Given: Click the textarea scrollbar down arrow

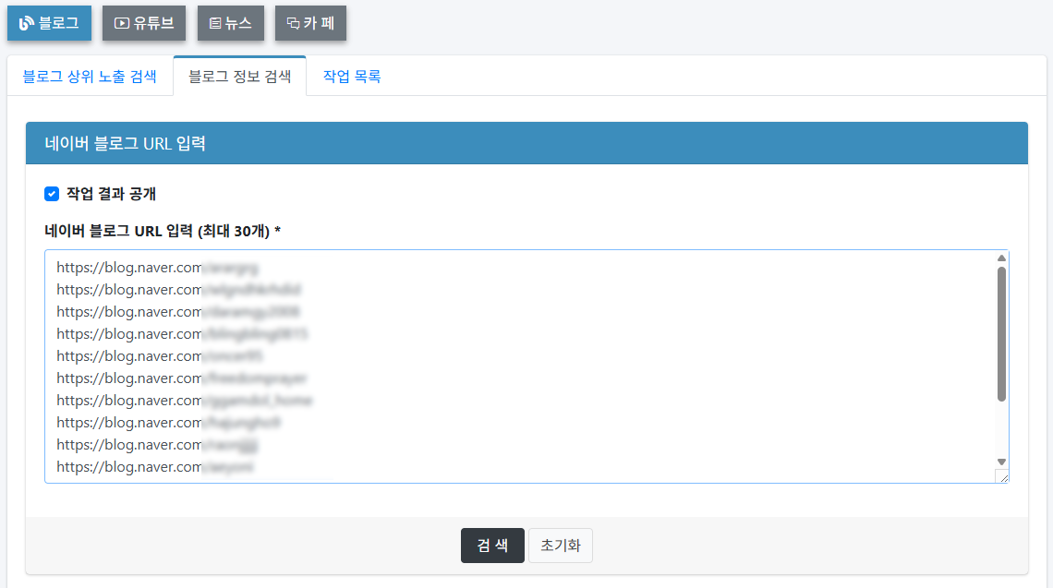Looking at the screenshot, I should (999, 463).
